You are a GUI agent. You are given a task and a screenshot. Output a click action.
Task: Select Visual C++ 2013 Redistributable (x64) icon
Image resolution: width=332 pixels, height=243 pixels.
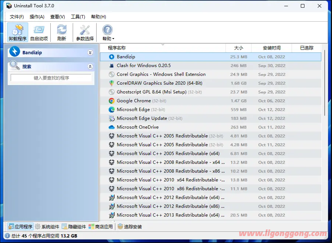click(112, 215)
